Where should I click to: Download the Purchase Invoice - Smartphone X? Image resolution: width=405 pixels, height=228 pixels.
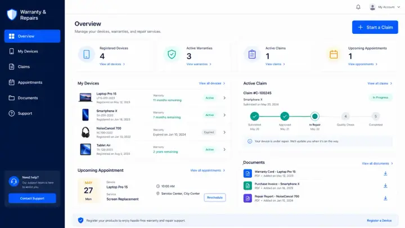385,186
